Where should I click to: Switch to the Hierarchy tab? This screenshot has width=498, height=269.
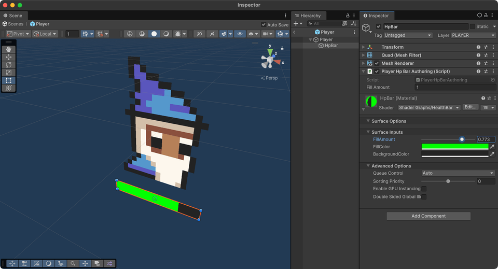[311, 16]
